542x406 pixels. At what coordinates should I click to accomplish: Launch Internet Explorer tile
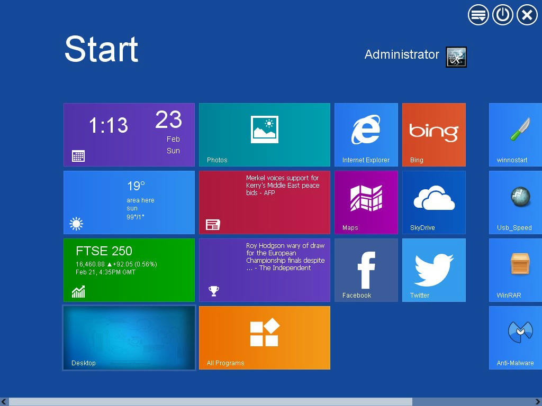[366, 135]
